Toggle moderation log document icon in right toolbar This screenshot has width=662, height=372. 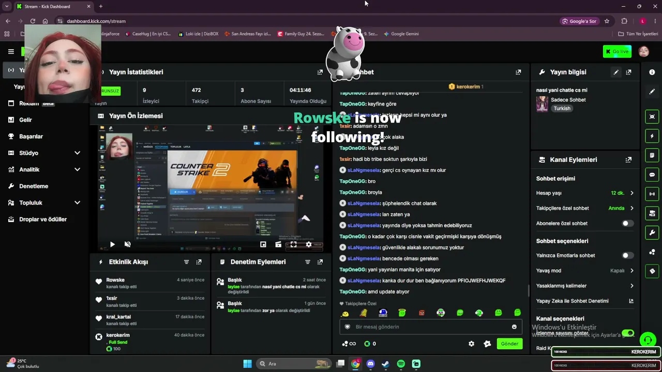tap(652, 155)
